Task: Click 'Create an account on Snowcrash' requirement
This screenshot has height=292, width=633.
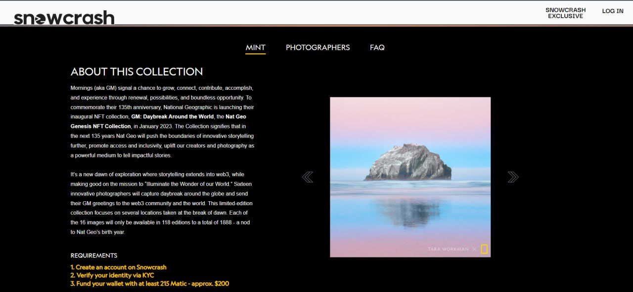Action: tap(119, 267)
